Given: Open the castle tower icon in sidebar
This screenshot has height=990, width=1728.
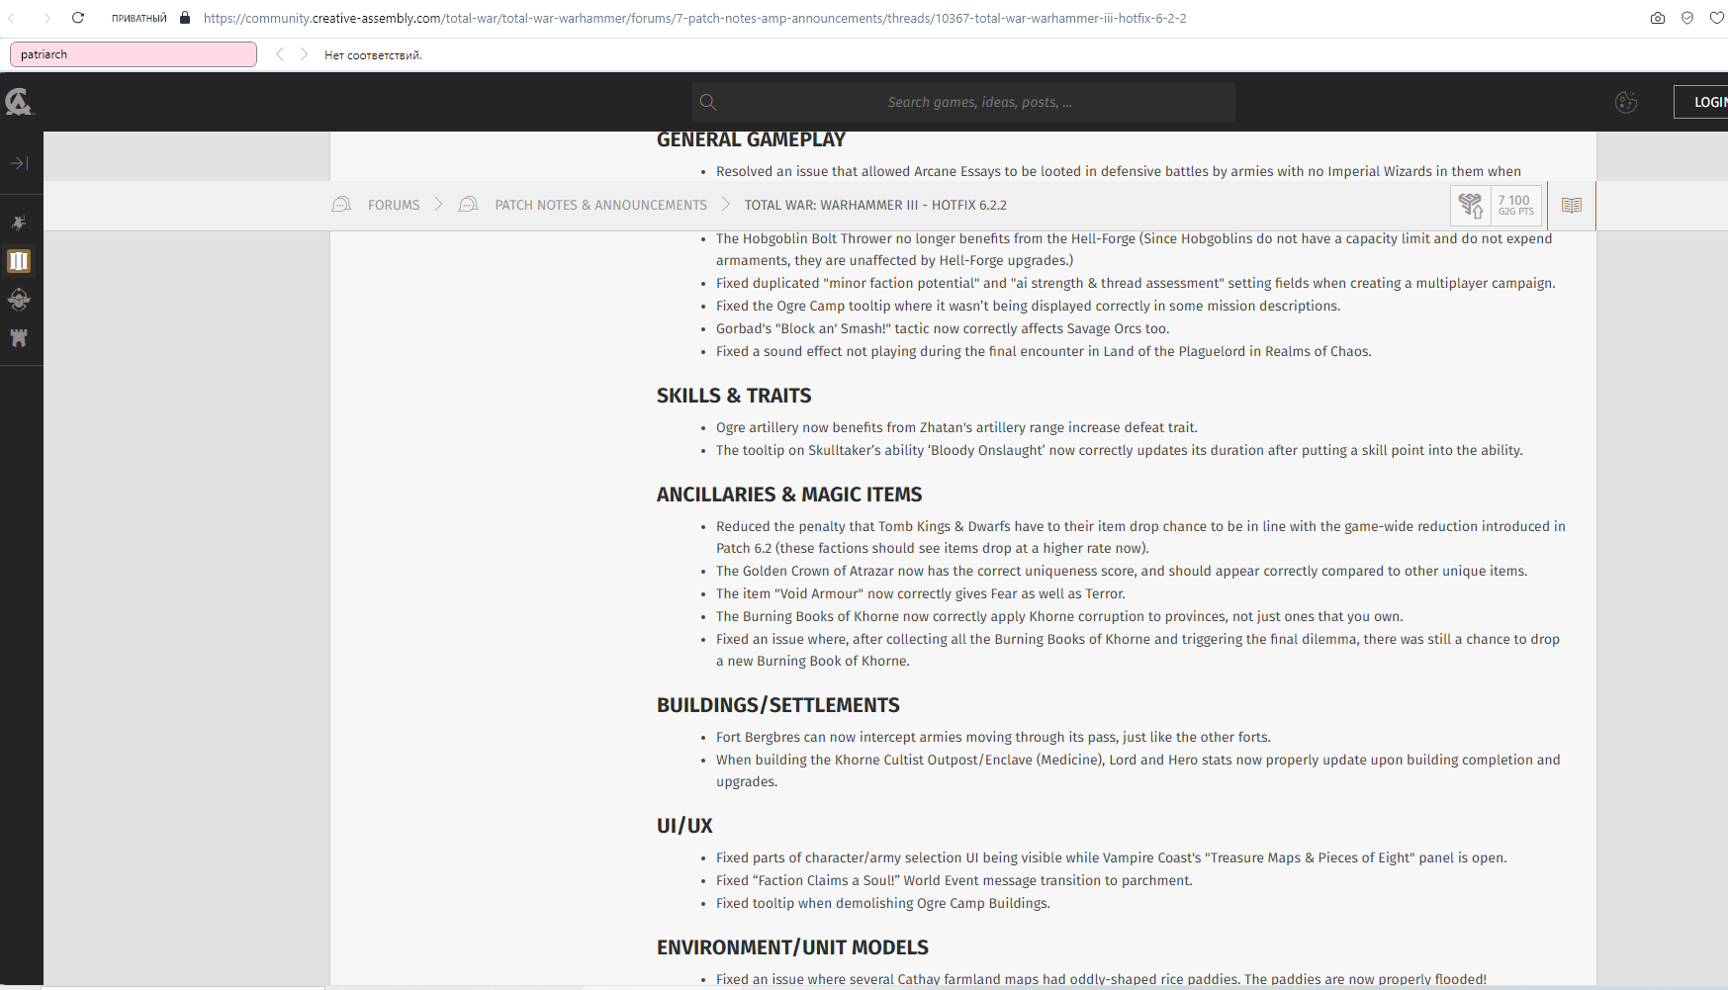Looking at the screenshot, I should [19, 337].
